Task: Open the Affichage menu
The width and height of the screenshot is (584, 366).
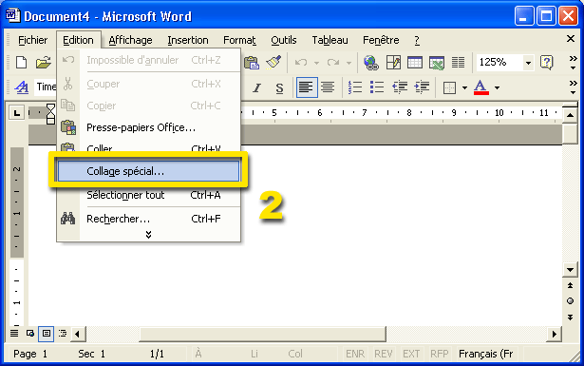Action: tap(130, 40)
